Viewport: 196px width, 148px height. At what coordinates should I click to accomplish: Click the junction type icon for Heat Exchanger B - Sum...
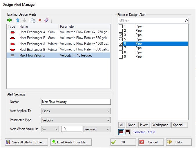point(12,38)
